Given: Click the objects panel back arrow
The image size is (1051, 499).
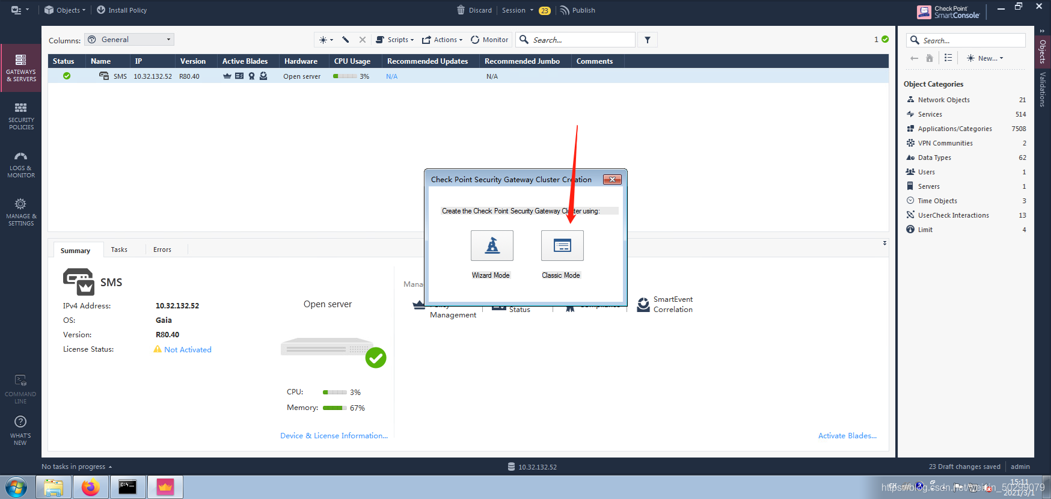Looking at the screenshot, I should click(915, 58).
